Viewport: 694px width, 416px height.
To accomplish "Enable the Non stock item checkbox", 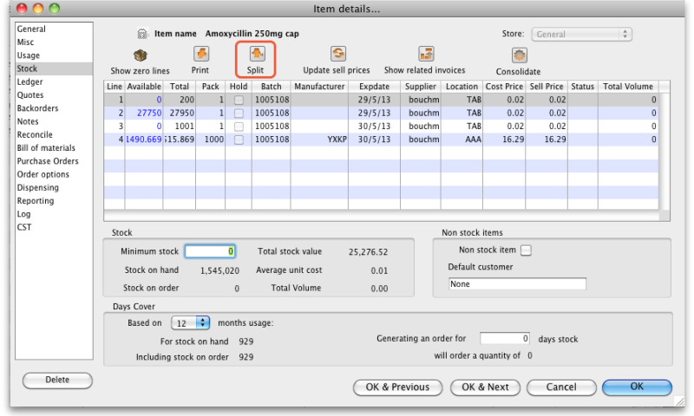I will click(x=525, y=250).
